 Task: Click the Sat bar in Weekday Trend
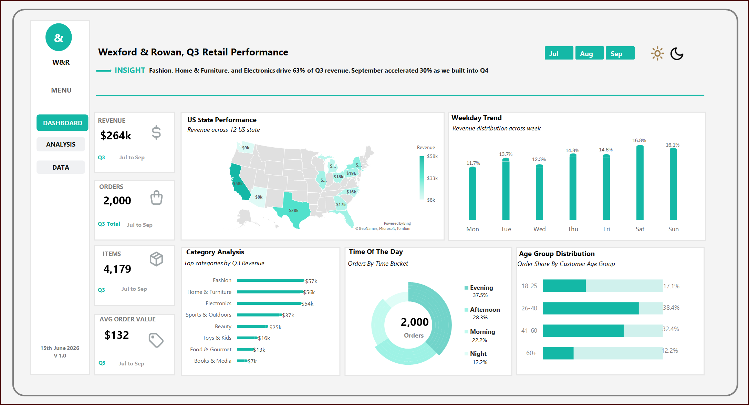coord(639,182)
